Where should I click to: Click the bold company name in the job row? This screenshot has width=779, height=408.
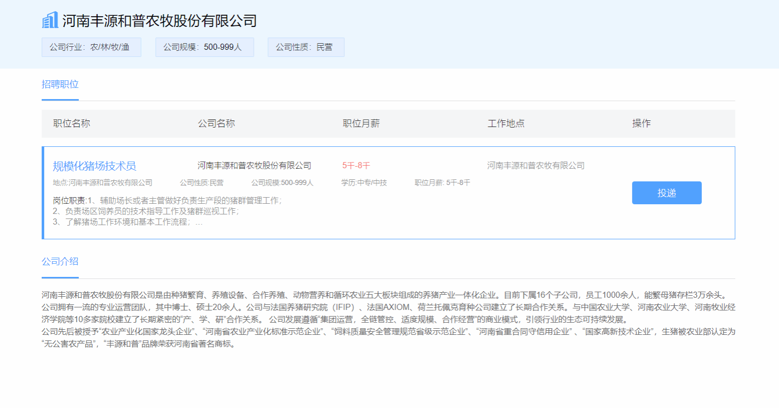click(x=254, y=166)
